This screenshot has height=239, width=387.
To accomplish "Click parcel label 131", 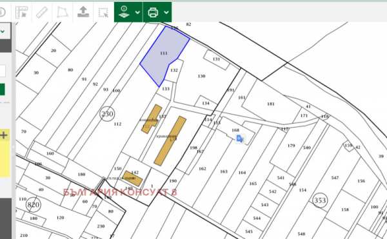I will pyautogui.click(x=216, y=59).
